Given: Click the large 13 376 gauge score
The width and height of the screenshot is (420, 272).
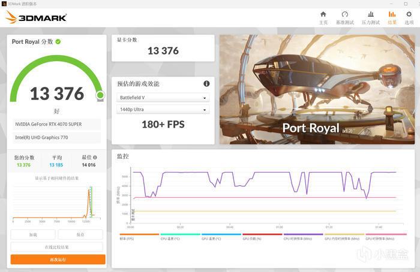Looking at the screenshot, I should coord(57,93).
